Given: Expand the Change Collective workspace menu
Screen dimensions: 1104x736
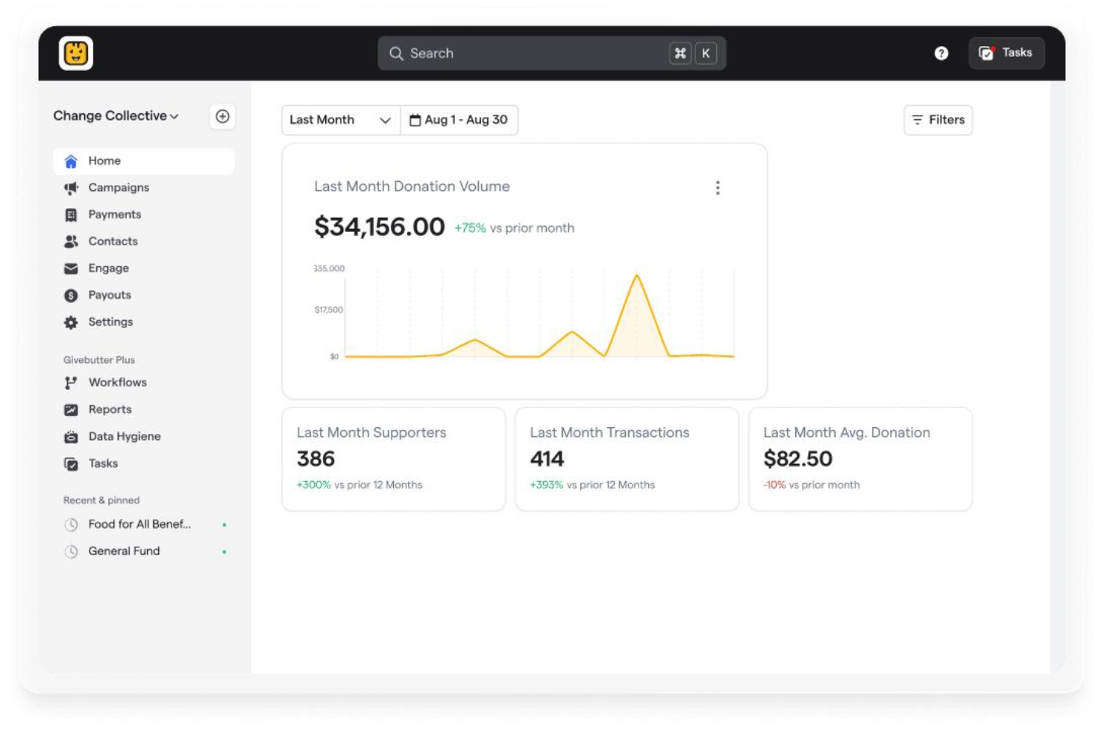Looking at the screenshot, I should (x=116, y=116).
